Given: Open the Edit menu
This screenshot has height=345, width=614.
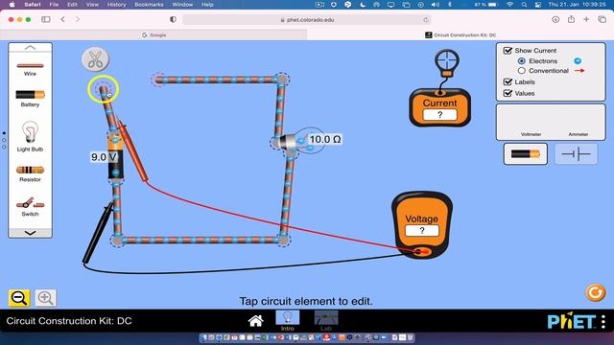Looking at the screenshot, I should (x=72, y=5).
